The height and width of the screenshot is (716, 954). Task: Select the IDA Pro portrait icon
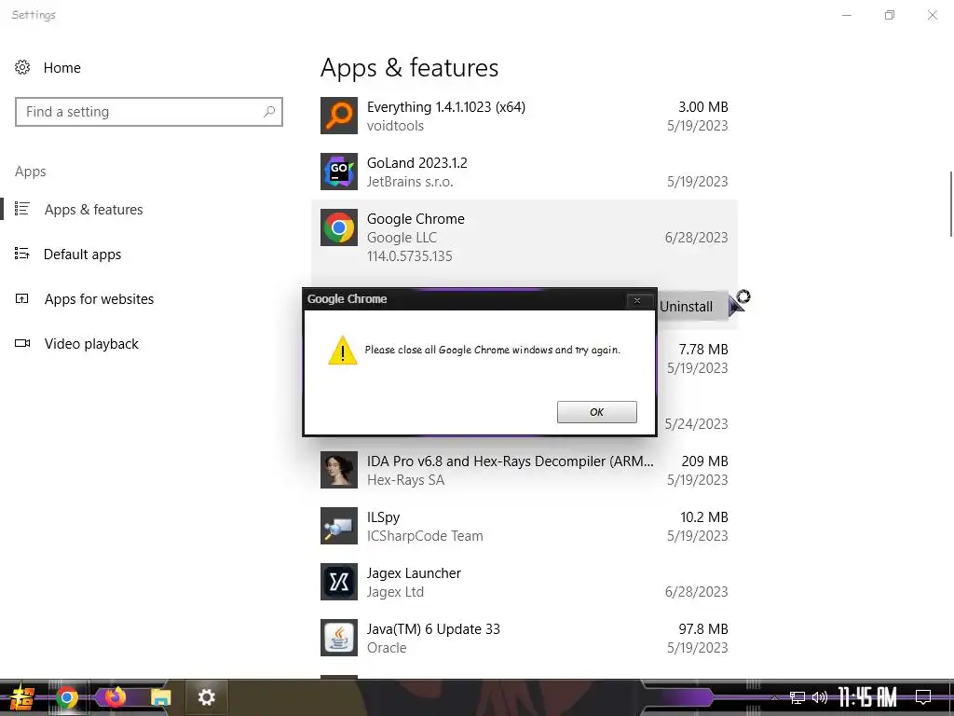[339, 470]
